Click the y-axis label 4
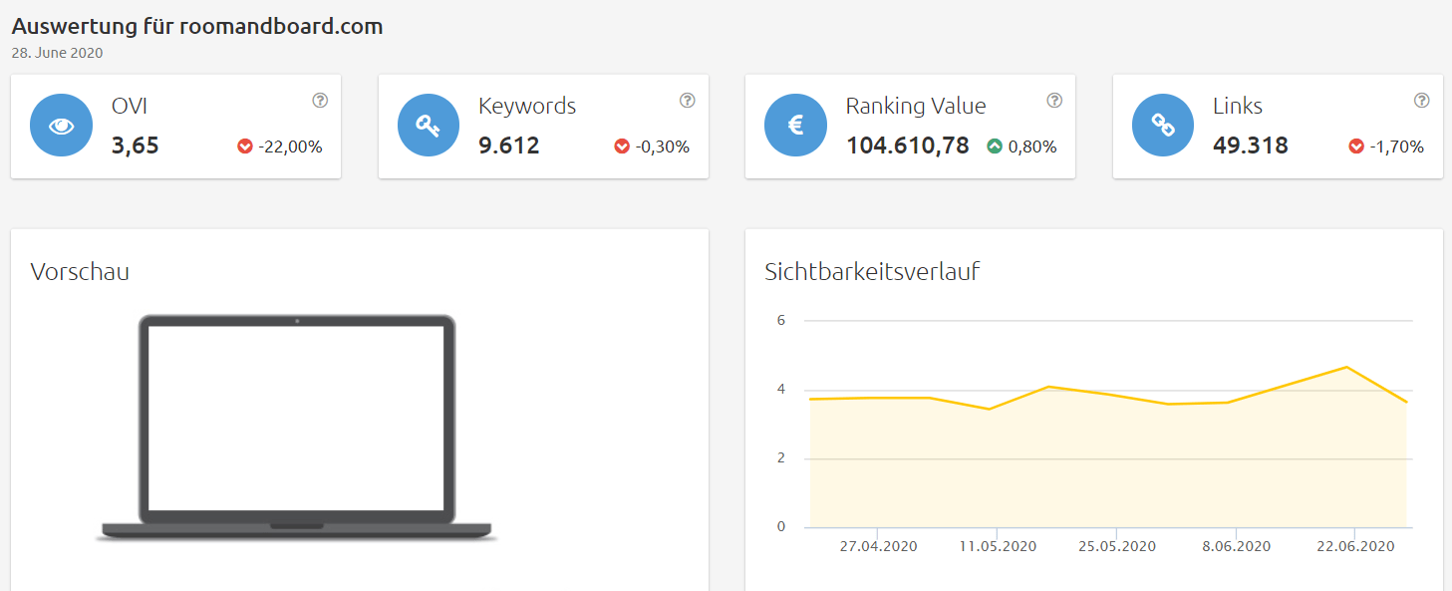Viewport: 1452px width, 591px height. 781,389
